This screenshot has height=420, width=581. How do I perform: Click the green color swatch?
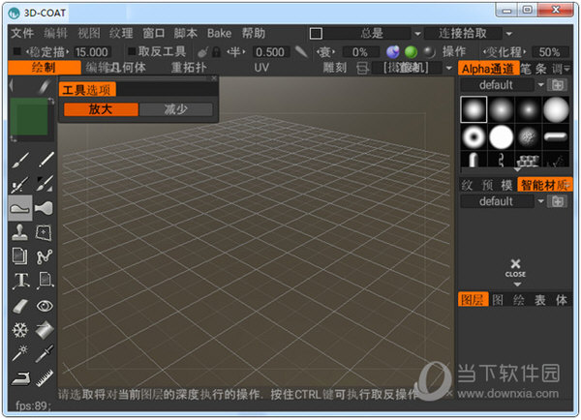30,120
